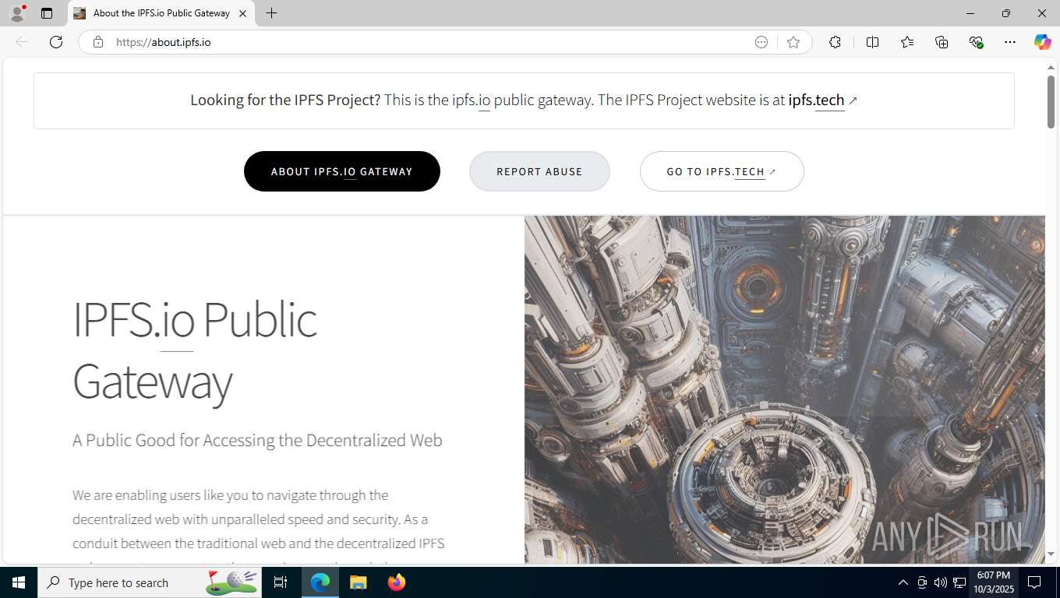Open File Explorer from taskbar
Viewport: 1060px width, 598px height.
[x=358, y=582]
